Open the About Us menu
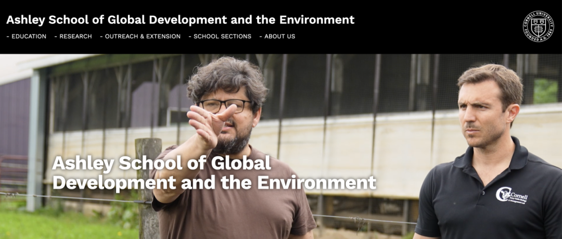Image resolution: width=562 pixels, height=239 pixels. tap(280, 36)
